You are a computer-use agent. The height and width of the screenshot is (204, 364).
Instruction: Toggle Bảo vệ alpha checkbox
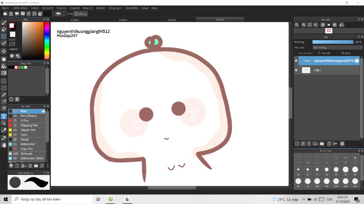(x=296, y=53)
